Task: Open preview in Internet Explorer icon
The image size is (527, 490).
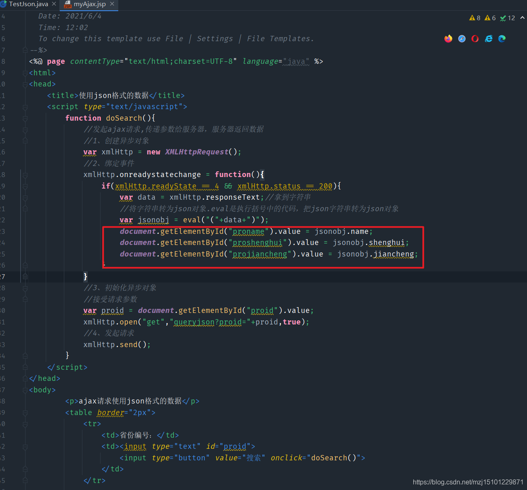Action: (x=489, y=39)
